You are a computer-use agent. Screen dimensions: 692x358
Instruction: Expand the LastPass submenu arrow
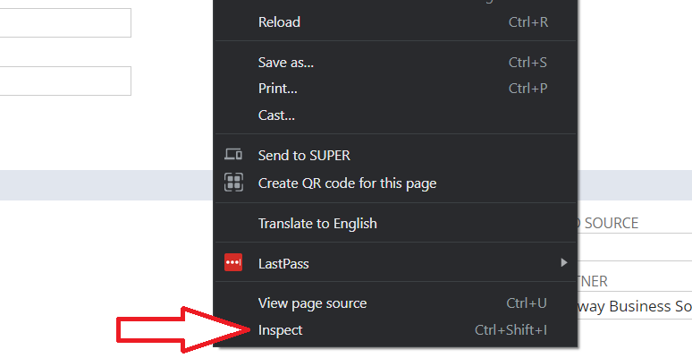(563, 262)
